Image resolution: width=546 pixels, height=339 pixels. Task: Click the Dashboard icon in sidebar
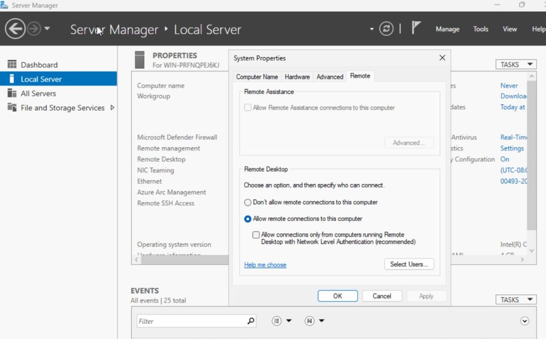(12, 65)
